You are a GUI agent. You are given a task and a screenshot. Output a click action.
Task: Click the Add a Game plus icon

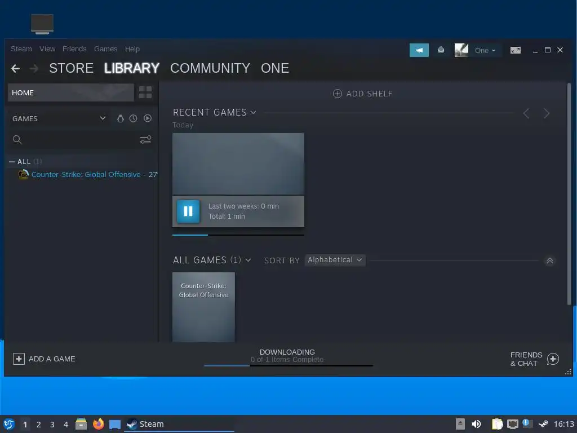coord(19,359)
